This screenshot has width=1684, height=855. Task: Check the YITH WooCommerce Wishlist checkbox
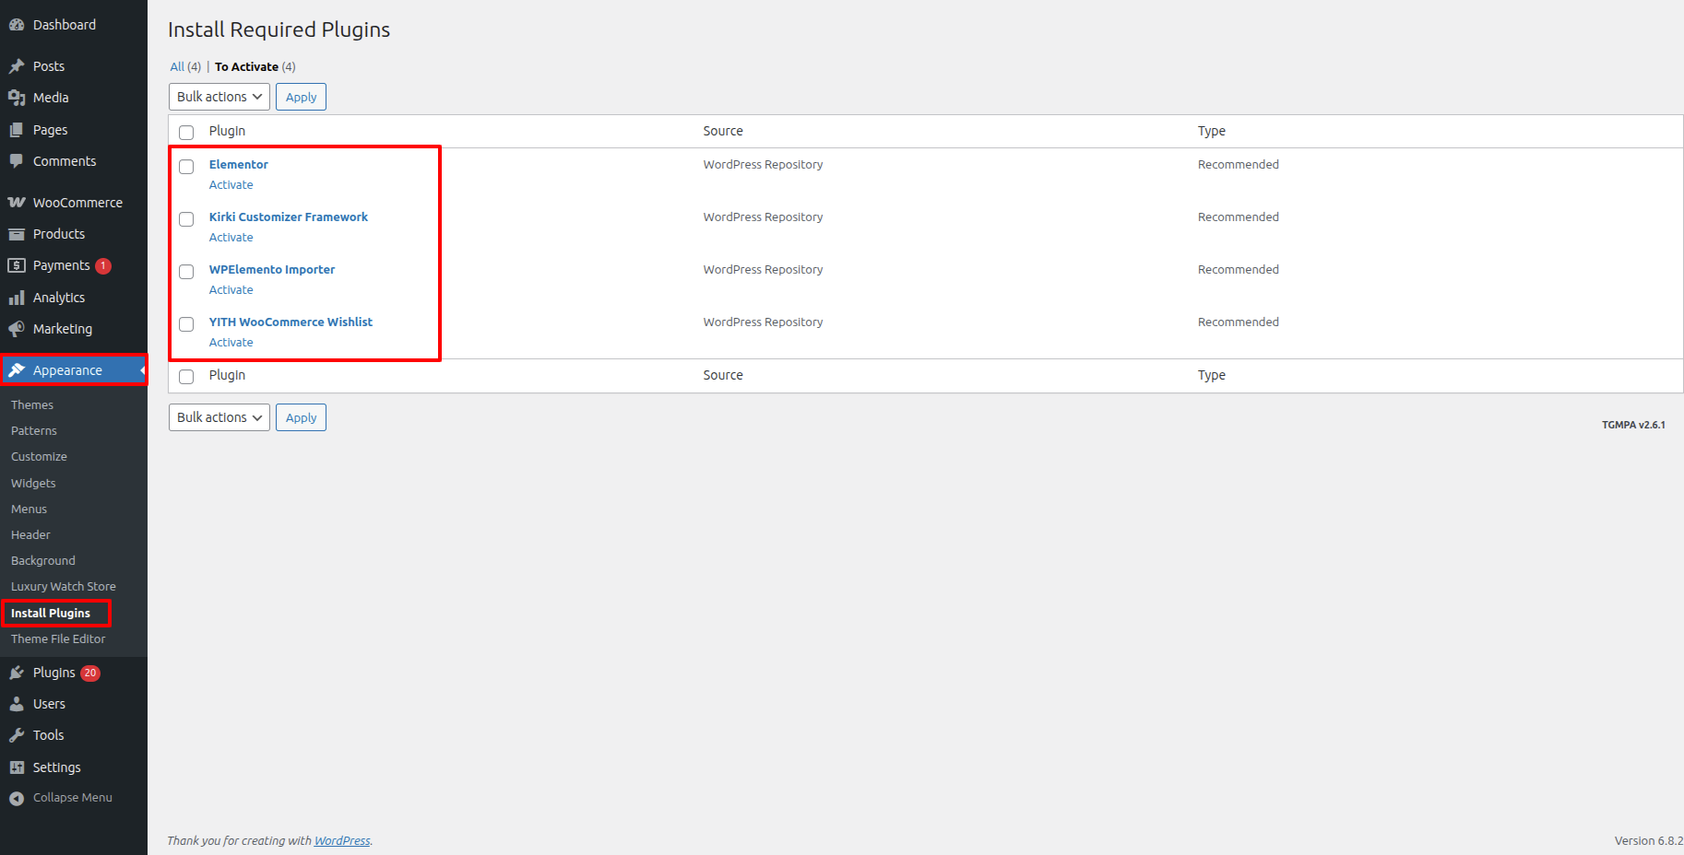[x=186, y=323]
